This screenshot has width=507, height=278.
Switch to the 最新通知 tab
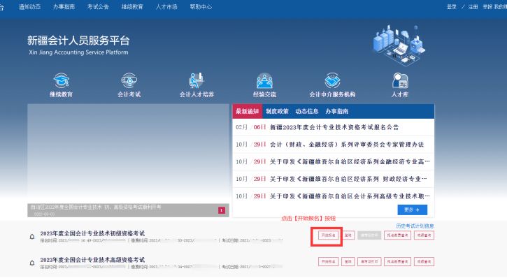pyautogui.click(x=247, y=111)
